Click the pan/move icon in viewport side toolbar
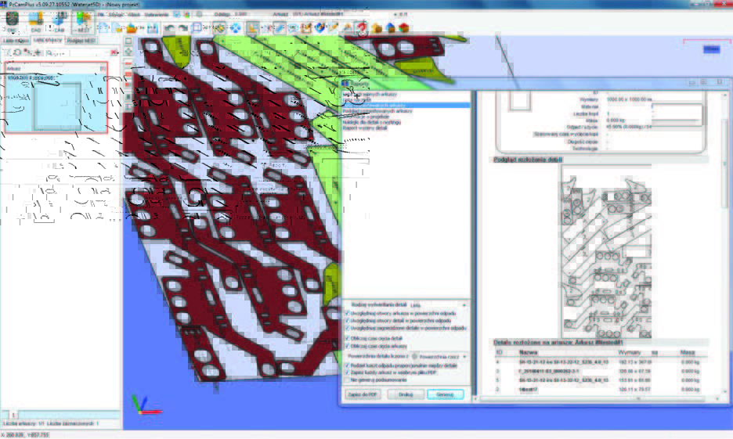Image resolution: width=733 pixels, height=439 pixels. (128, 52)
